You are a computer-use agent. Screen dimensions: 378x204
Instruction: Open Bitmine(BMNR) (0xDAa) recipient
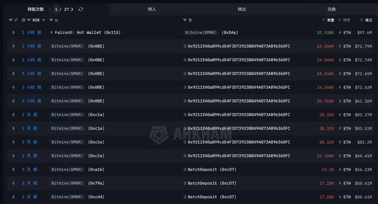coord(210,32)
